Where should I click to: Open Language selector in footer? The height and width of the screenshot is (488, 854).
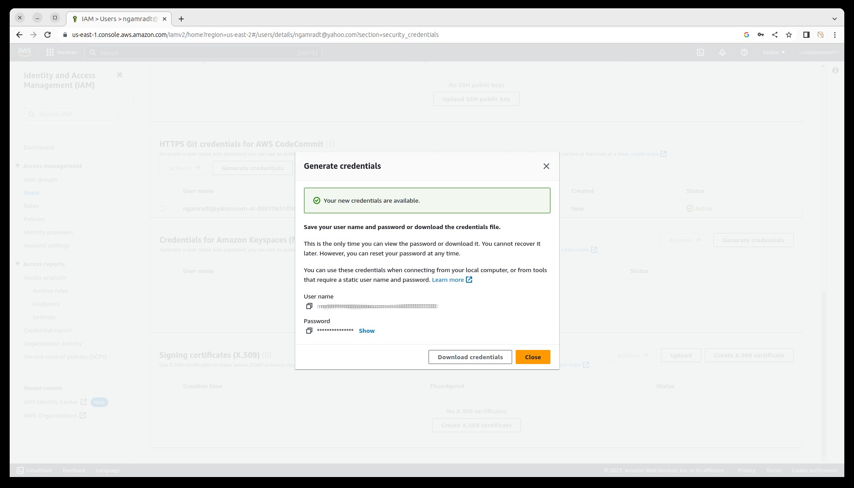tap(108, 470)
